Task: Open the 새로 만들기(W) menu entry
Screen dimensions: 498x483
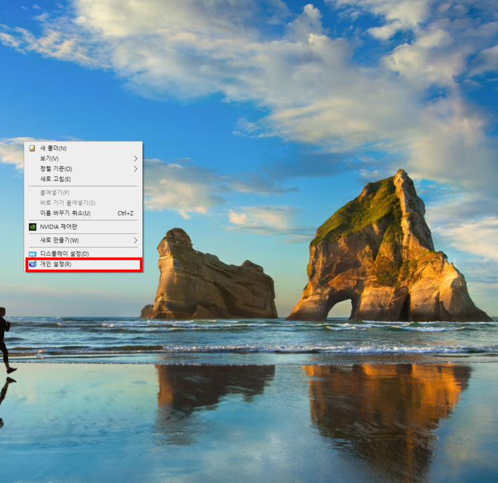Action: pyautogui.click(x=83, y=240)
